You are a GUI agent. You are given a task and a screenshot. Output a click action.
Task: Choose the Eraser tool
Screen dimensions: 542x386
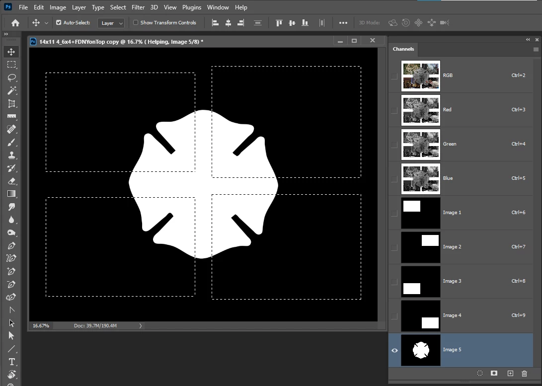11,181
